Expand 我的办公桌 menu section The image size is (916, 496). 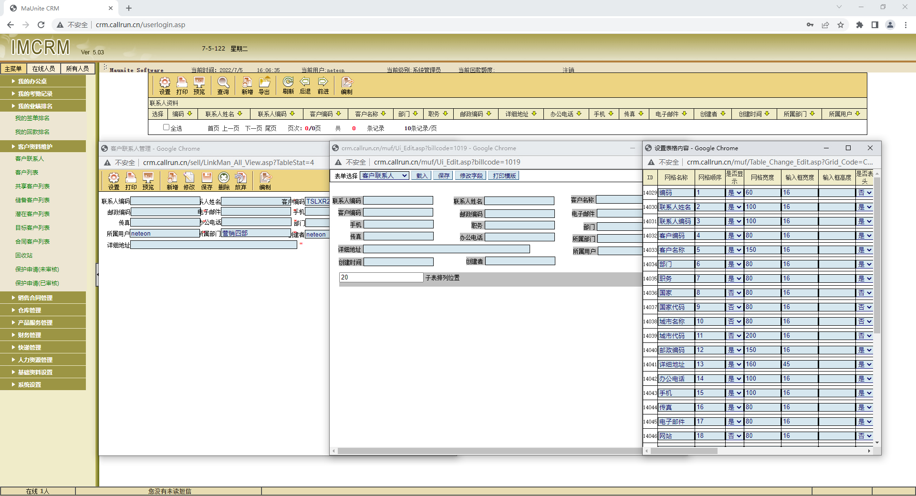pyautogui.click(x=43, y=81)
